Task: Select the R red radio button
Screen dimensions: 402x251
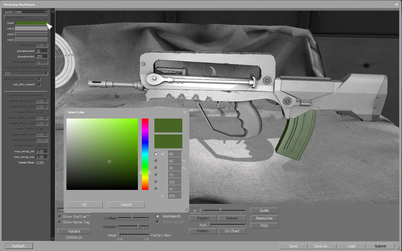Action: pyautogui.click(x=156, y=175)
